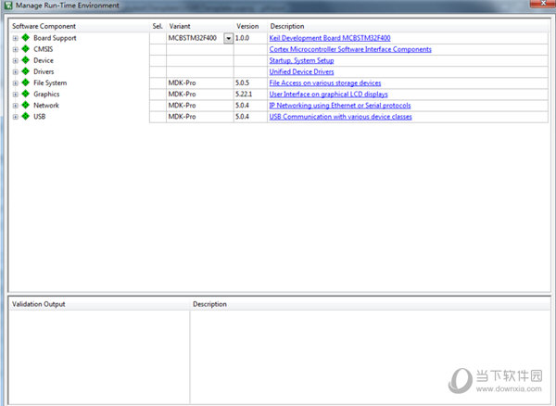Click the lower pane Description header
The height and width of the screenshot is (406, 556).
(209, 304)
